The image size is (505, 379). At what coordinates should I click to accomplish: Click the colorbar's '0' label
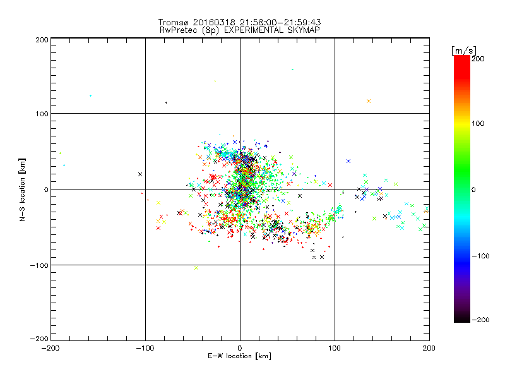473,189
